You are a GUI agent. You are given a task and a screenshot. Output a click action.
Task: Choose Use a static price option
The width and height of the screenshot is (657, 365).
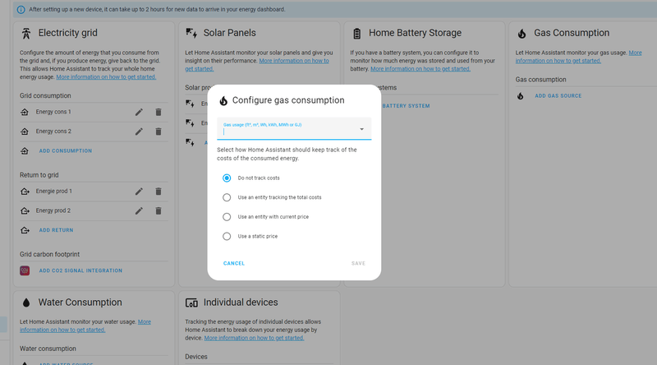(x=227, y=237)
